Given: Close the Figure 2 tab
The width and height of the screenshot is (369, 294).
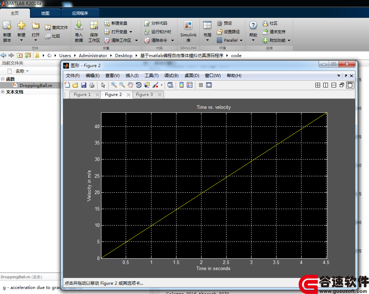Looking at the screenshot, I should point(129,95).
